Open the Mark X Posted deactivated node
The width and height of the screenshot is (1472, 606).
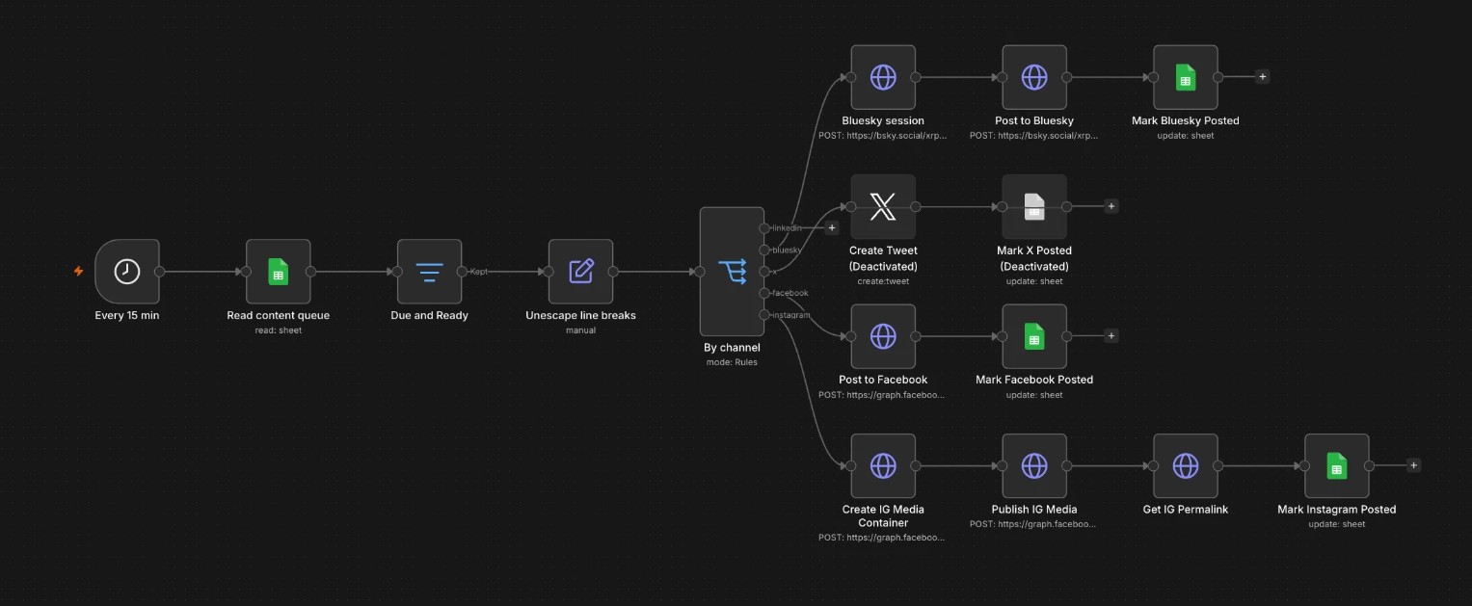coord(1034,206)
